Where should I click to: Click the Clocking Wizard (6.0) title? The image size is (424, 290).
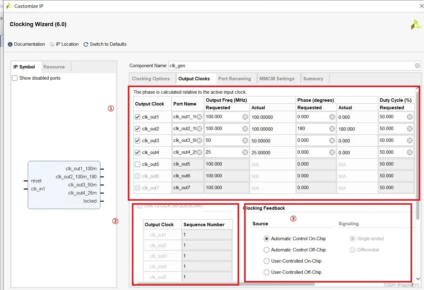coord(38,24)
